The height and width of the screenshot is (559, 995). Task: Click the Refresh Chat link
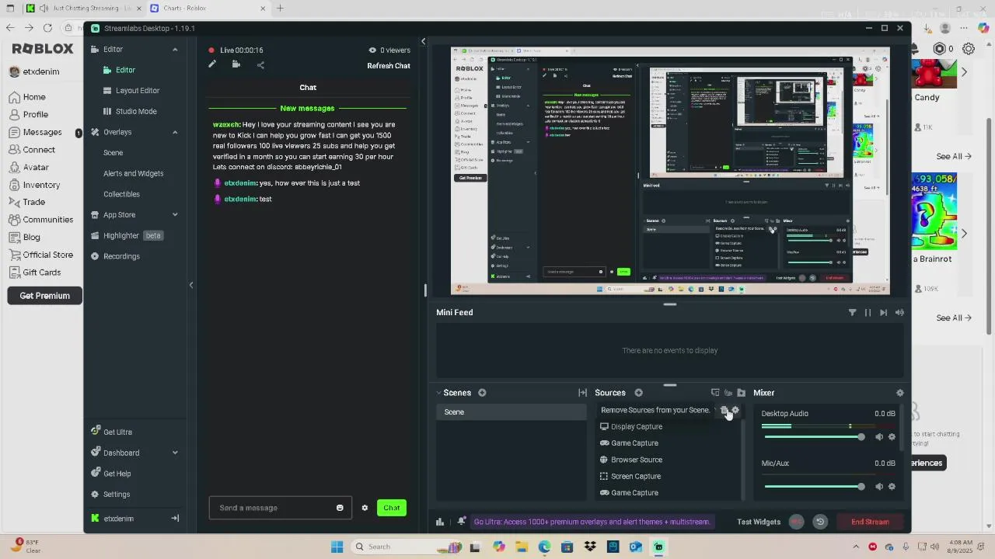click(389, 66)
